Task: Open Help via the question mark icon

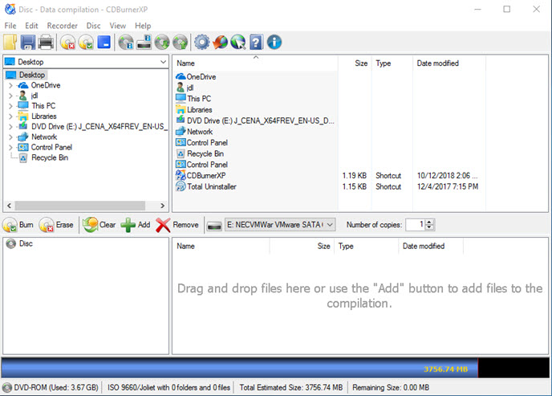Action: pos(256,43)
